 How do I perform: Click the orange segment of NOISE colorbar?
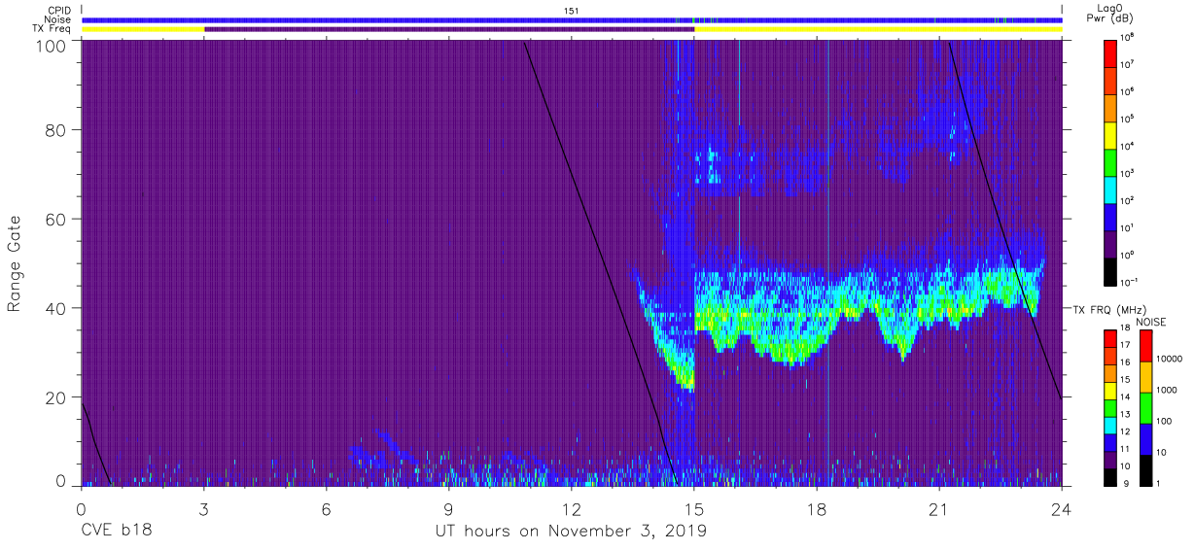tap(1145, 376)
